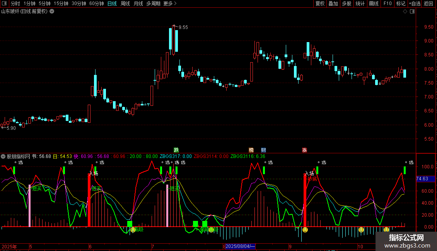Toggle 复权 price adjustment
437x251 pixels.
click(320, 4)
